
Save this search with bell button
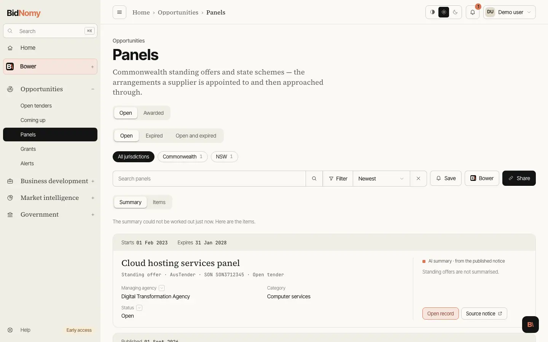tap(446, 178)
